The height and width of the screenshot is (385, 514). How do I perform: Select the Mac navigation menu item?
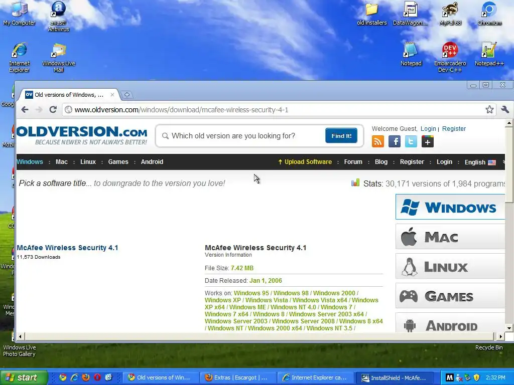(x=62, y=162)
